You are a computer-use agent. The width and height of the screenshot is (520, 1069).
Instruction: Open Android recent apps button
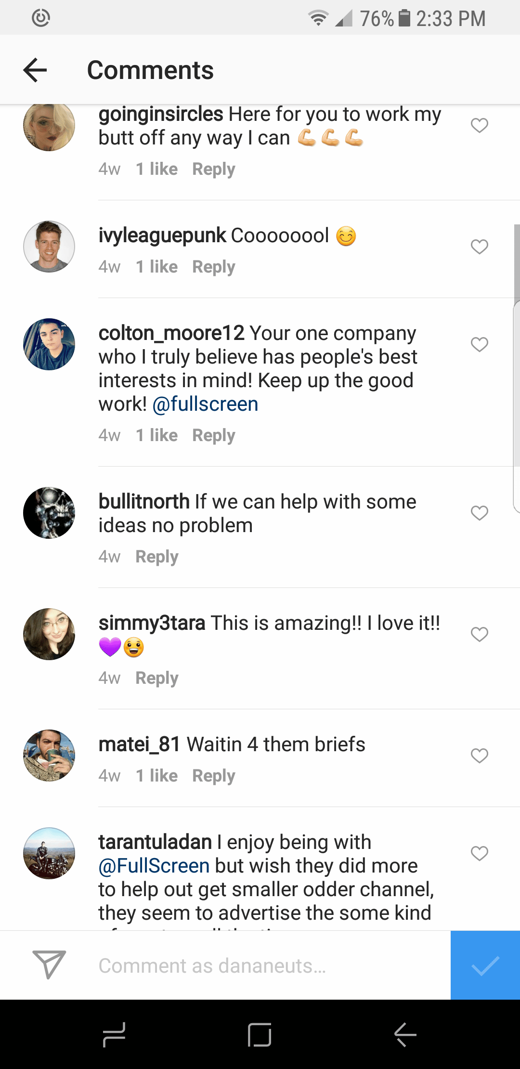pyautogui.click(x=114, y=1034)
